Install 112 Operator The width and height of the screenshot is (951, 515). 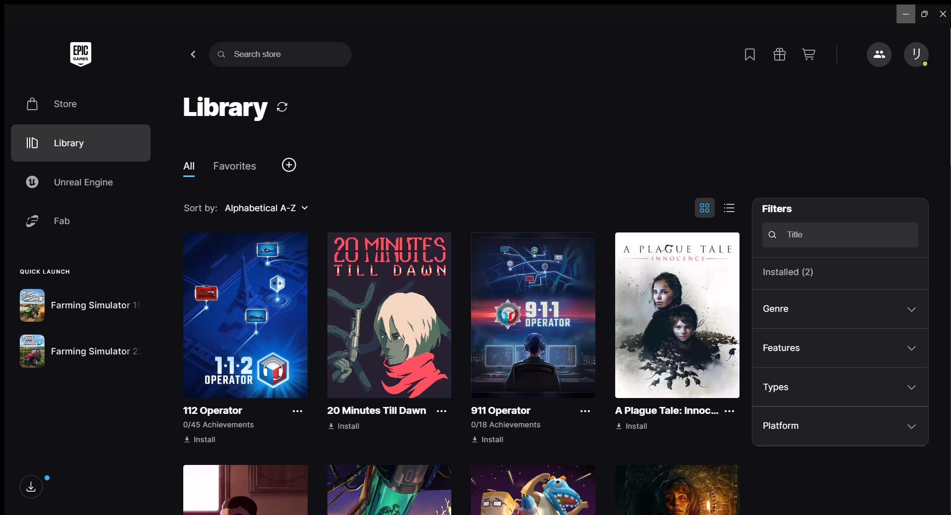200,440
